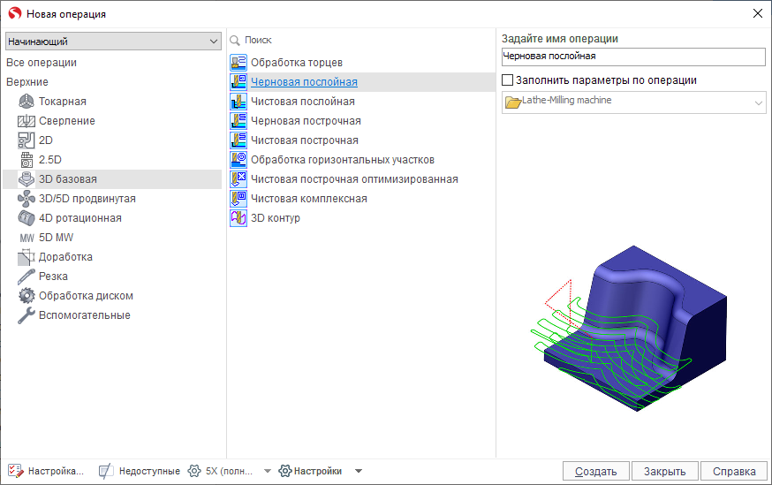This screenshot has height=485, width=772.
Task: Click the Сверление drilling icon
Action: coord(26,121)
